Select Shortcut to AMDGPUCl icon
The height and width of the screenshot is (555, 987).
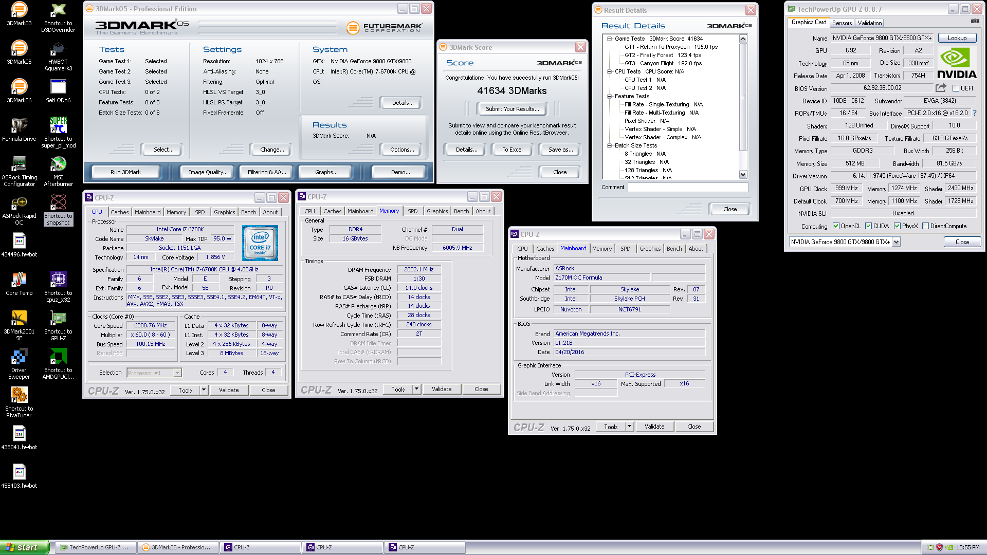pyautogui.click(x=58, y=364)
